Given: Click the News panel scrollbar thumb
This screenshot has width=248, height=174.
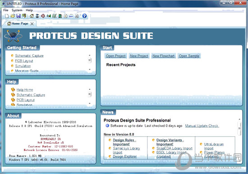Looking at the screenshot, I should tap(239, 128).
